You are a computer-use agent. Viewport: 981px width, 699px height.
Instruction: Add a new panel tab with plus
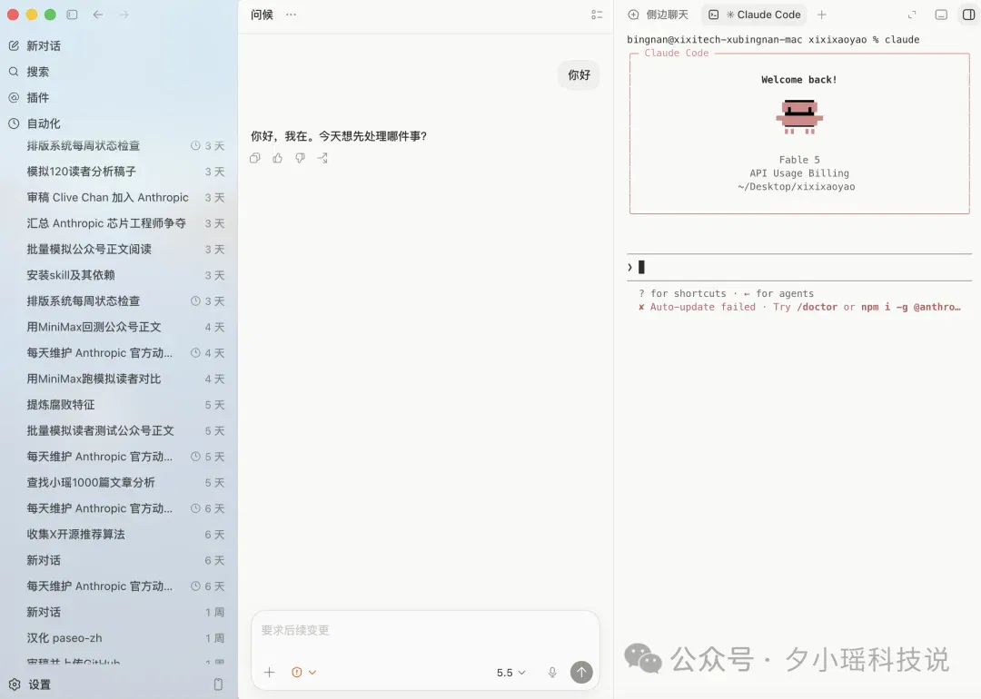822,15
